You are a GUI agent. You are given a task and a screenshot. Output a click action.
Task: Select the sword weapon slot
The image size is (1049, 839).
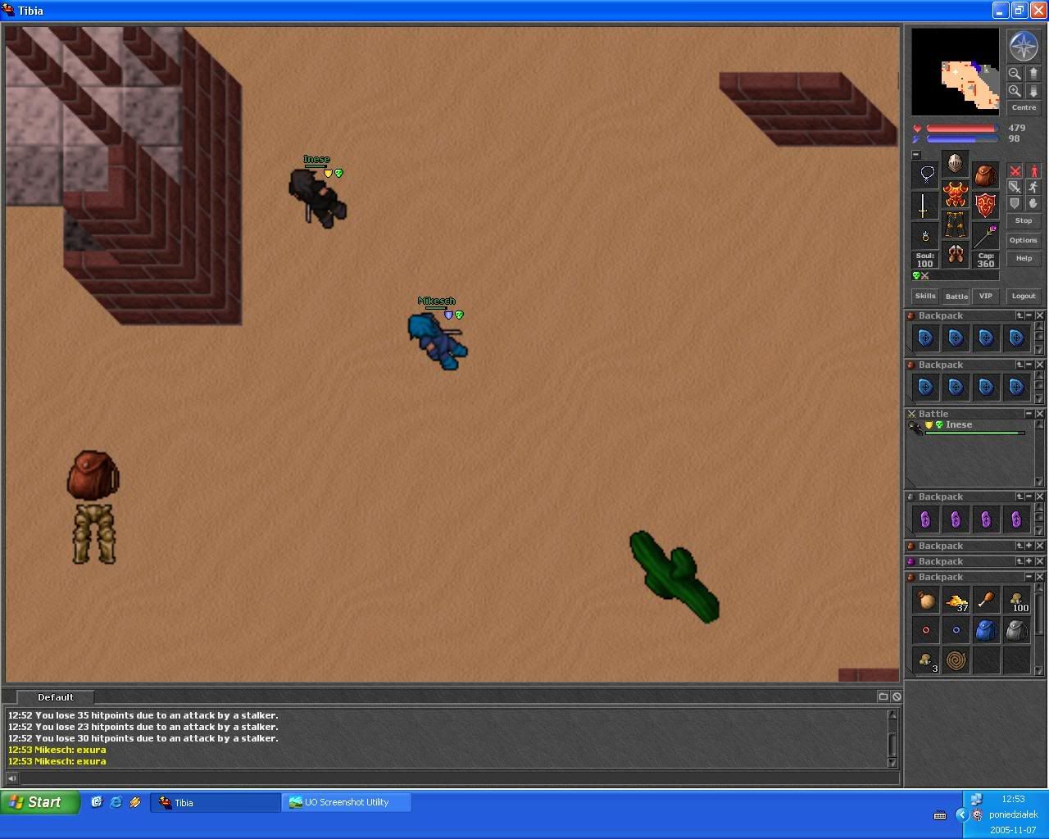click(x=925, y=205)
